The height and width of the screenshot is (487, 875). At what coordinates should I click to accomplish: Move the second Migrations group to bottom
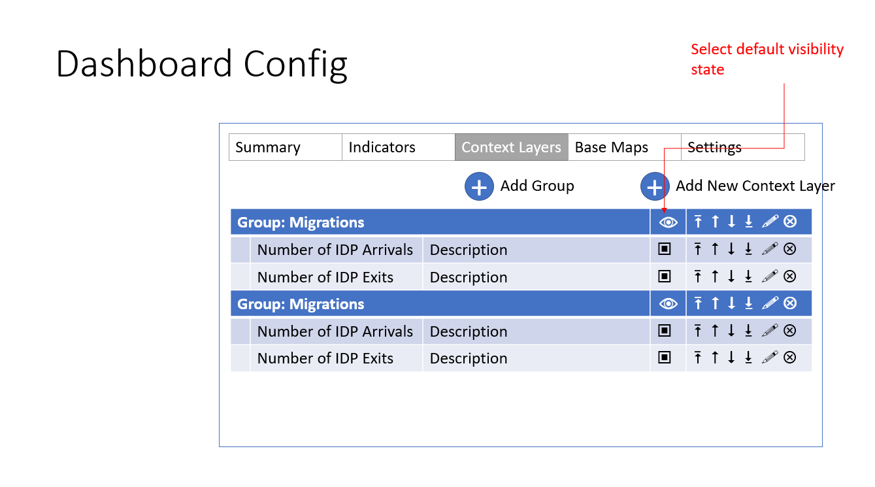click(x=748, y=303)
